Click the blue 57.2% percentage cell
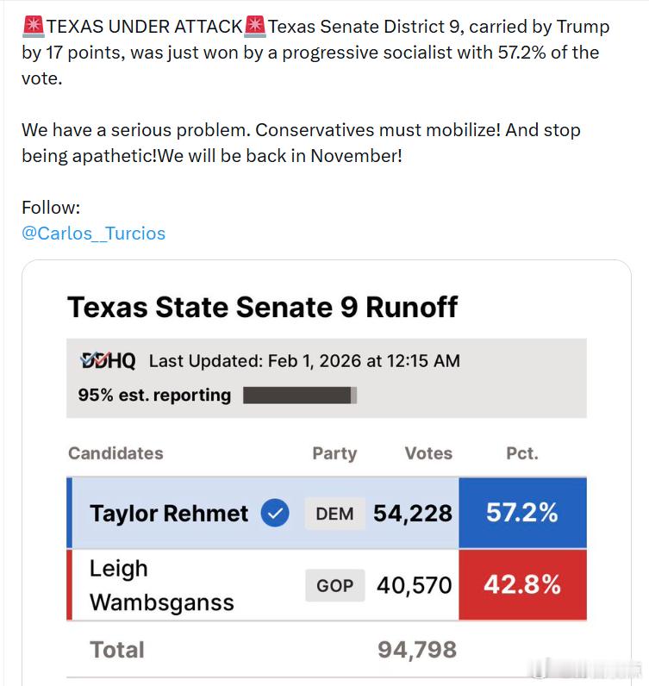Screen dimensions: 649x686 (522, 514)
